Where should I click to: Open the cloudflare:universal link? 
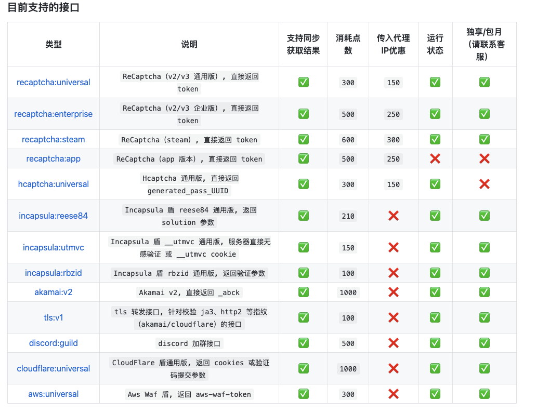coord(53,368)
